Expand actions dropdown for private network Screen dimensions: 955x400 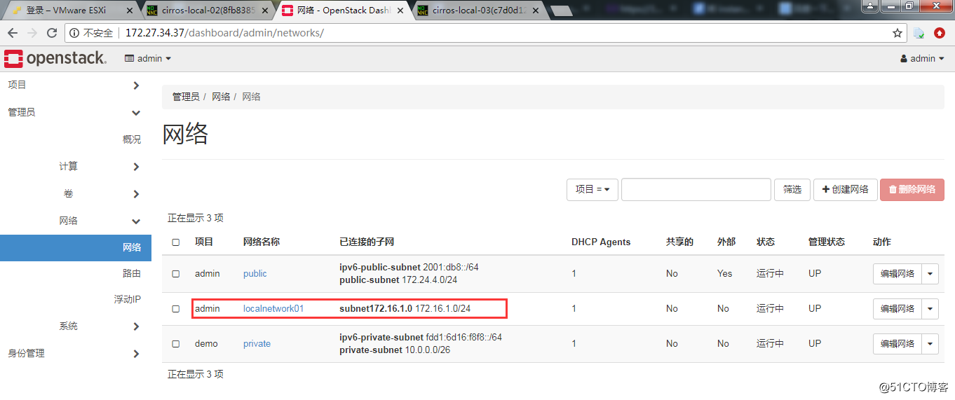click(x=930, y=344)
